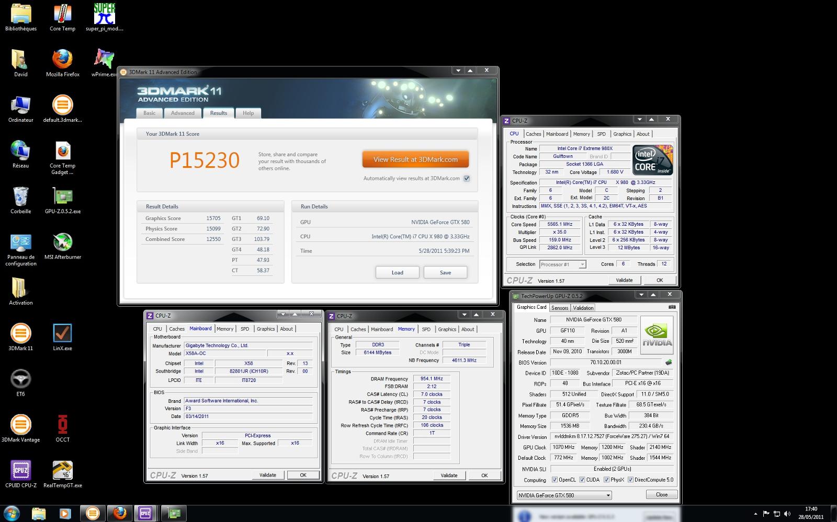Launch the 3DMark Vantage desktop shortcut
The width and height of the screenshot is (837, 522).
pos(21,428)
